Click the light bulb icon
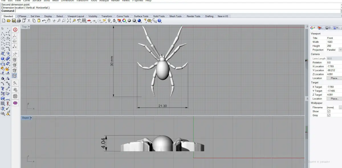This screenshot has height=168, width=342. click(x=109, y=21)
